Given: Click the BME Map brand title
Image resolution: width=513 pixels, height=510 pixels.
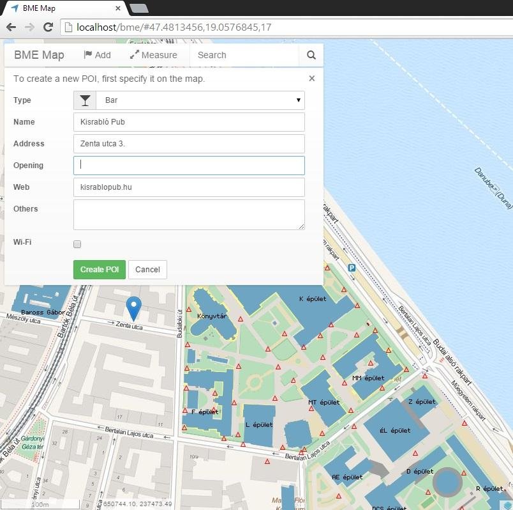Looking at the screenshot, I should pyautogui.click(x=39, y=55).
